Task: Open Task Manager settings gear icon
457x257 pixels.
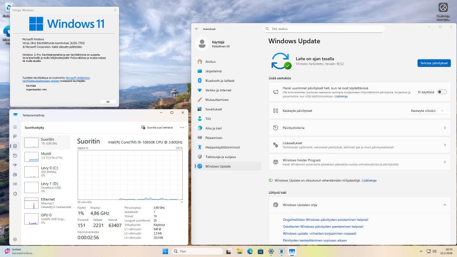Action: [x=15, y=239]
